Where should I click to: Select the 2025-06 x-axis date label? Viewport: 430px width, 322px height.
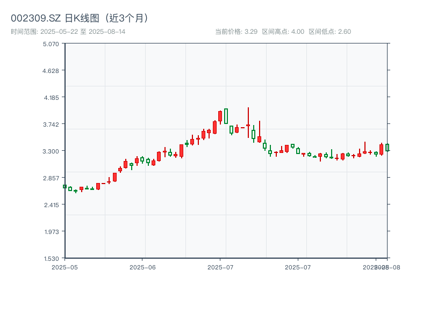tap(142, 267)
